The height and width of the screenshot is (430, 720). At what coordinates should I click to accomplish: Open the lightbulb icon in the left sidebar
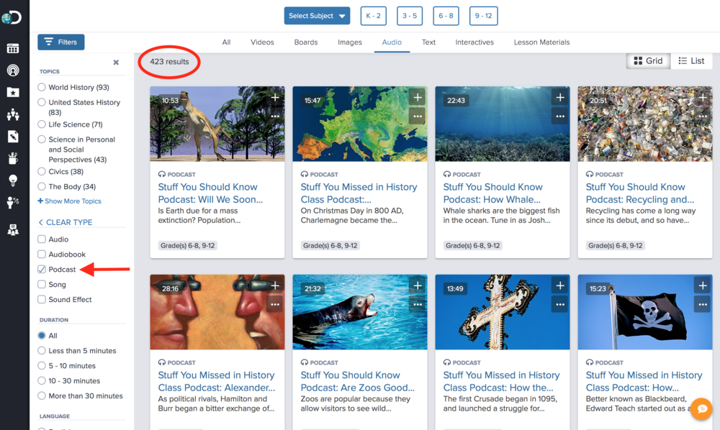pyautogui.click(x=13, y=180)
